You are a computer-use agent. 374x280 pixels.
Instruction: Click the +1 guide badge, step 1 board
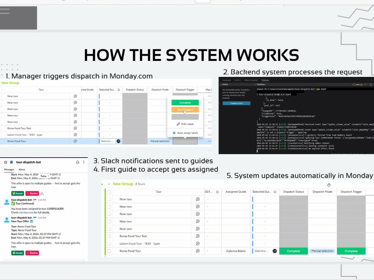click(118, 141)
